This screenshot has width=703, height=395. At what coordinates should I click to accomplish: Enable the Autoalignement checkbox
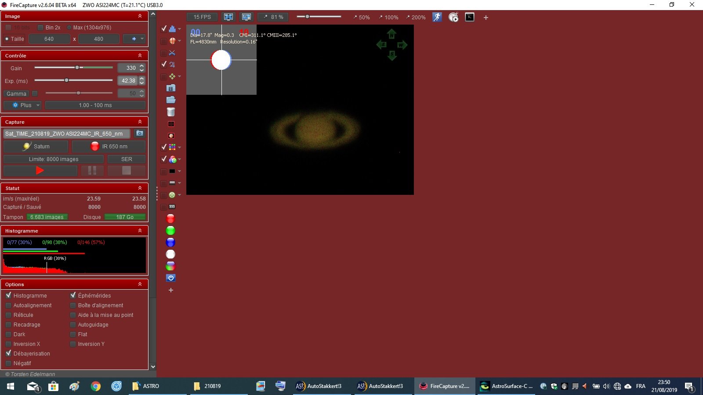(x=8, y=305)
